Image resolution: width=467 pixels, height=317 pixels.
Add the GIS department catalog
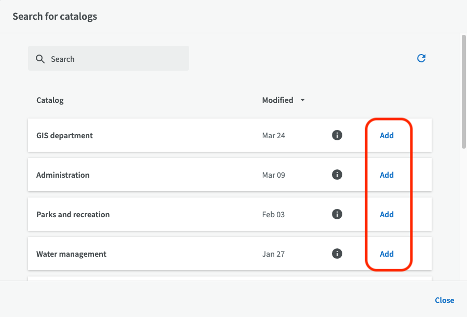click(x=386, y=136)
